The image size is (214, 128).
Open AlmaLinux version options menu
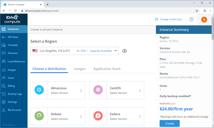81,91
